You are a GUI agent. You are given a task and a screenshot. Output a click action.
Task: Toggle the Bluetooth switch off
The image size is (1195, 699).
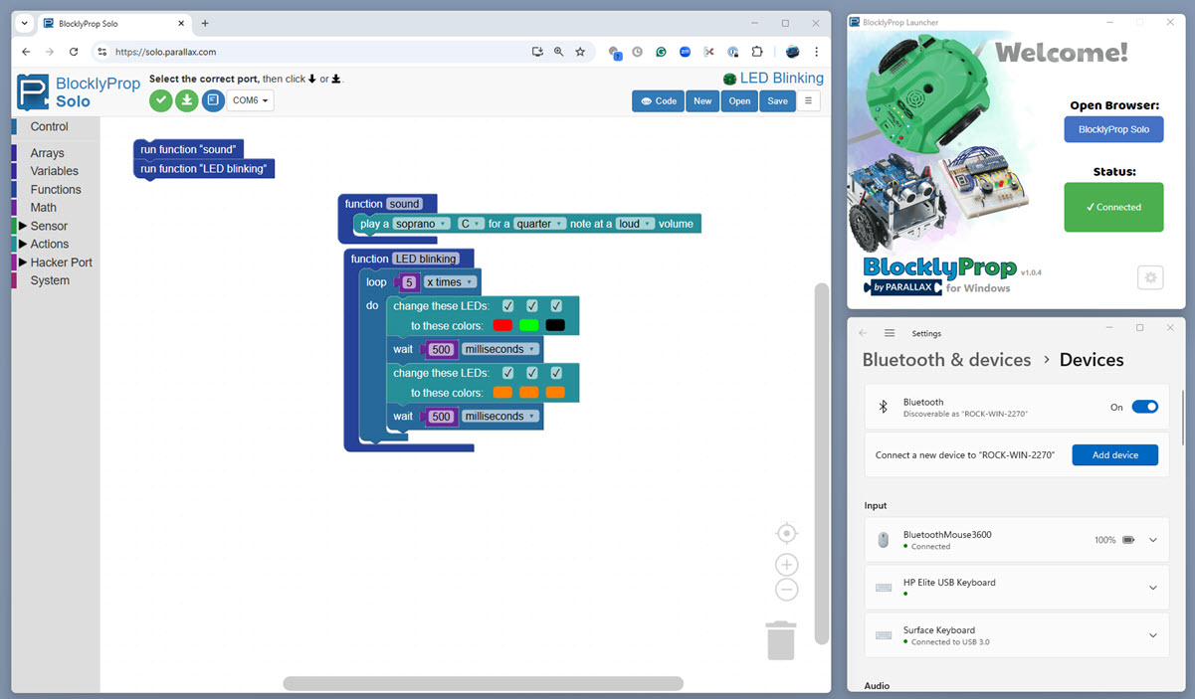1145,407
